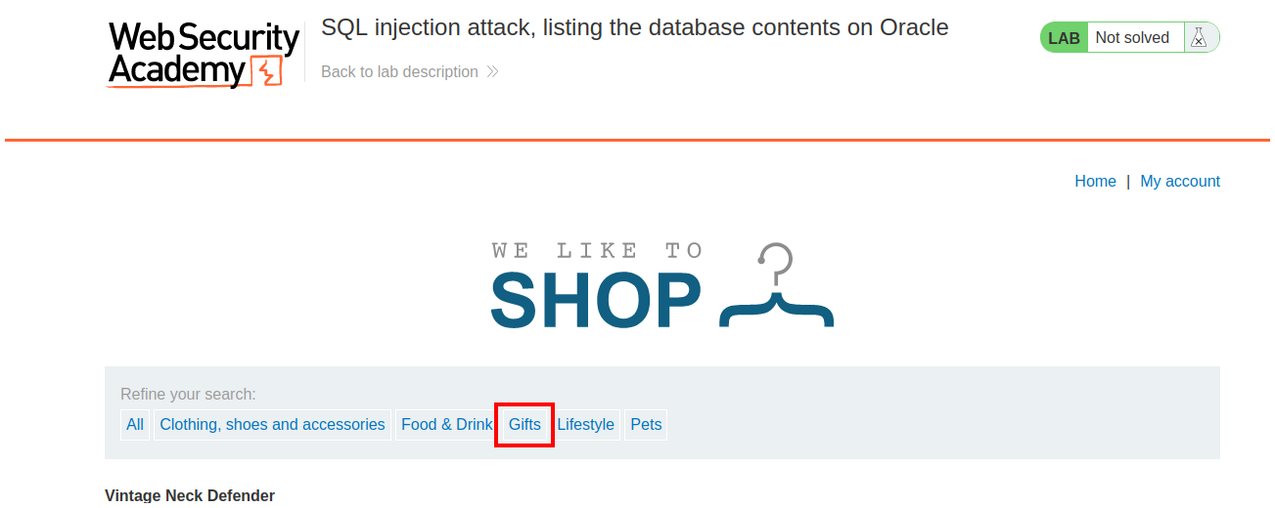1275x508 pixels.
Task: Click the Web Security Academy logo
Action: (203, 54)
